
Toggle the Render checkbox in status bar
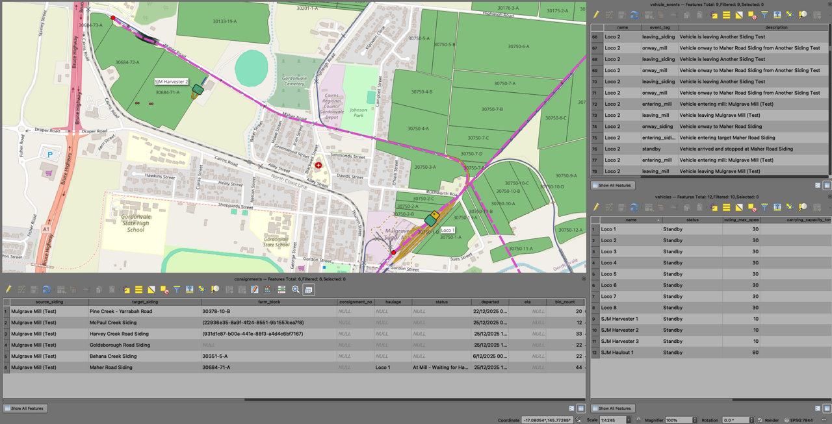[x=760, y=420]
